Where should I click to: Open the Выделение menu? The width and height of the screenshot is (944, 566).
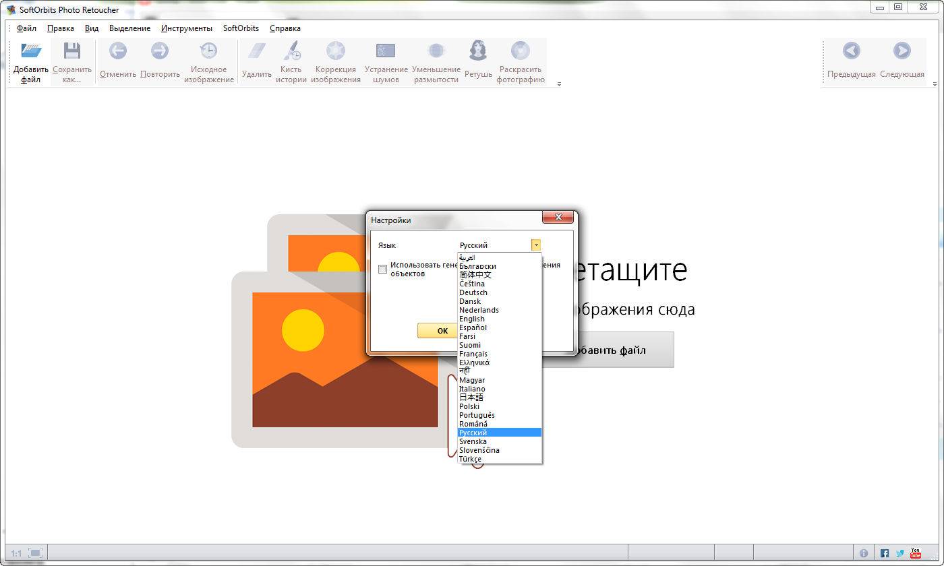click(129, 28)
